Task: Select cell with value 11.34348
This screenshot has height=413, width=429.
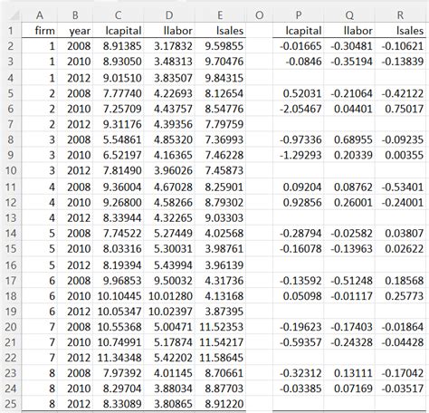Action: [x=118, y=358]
